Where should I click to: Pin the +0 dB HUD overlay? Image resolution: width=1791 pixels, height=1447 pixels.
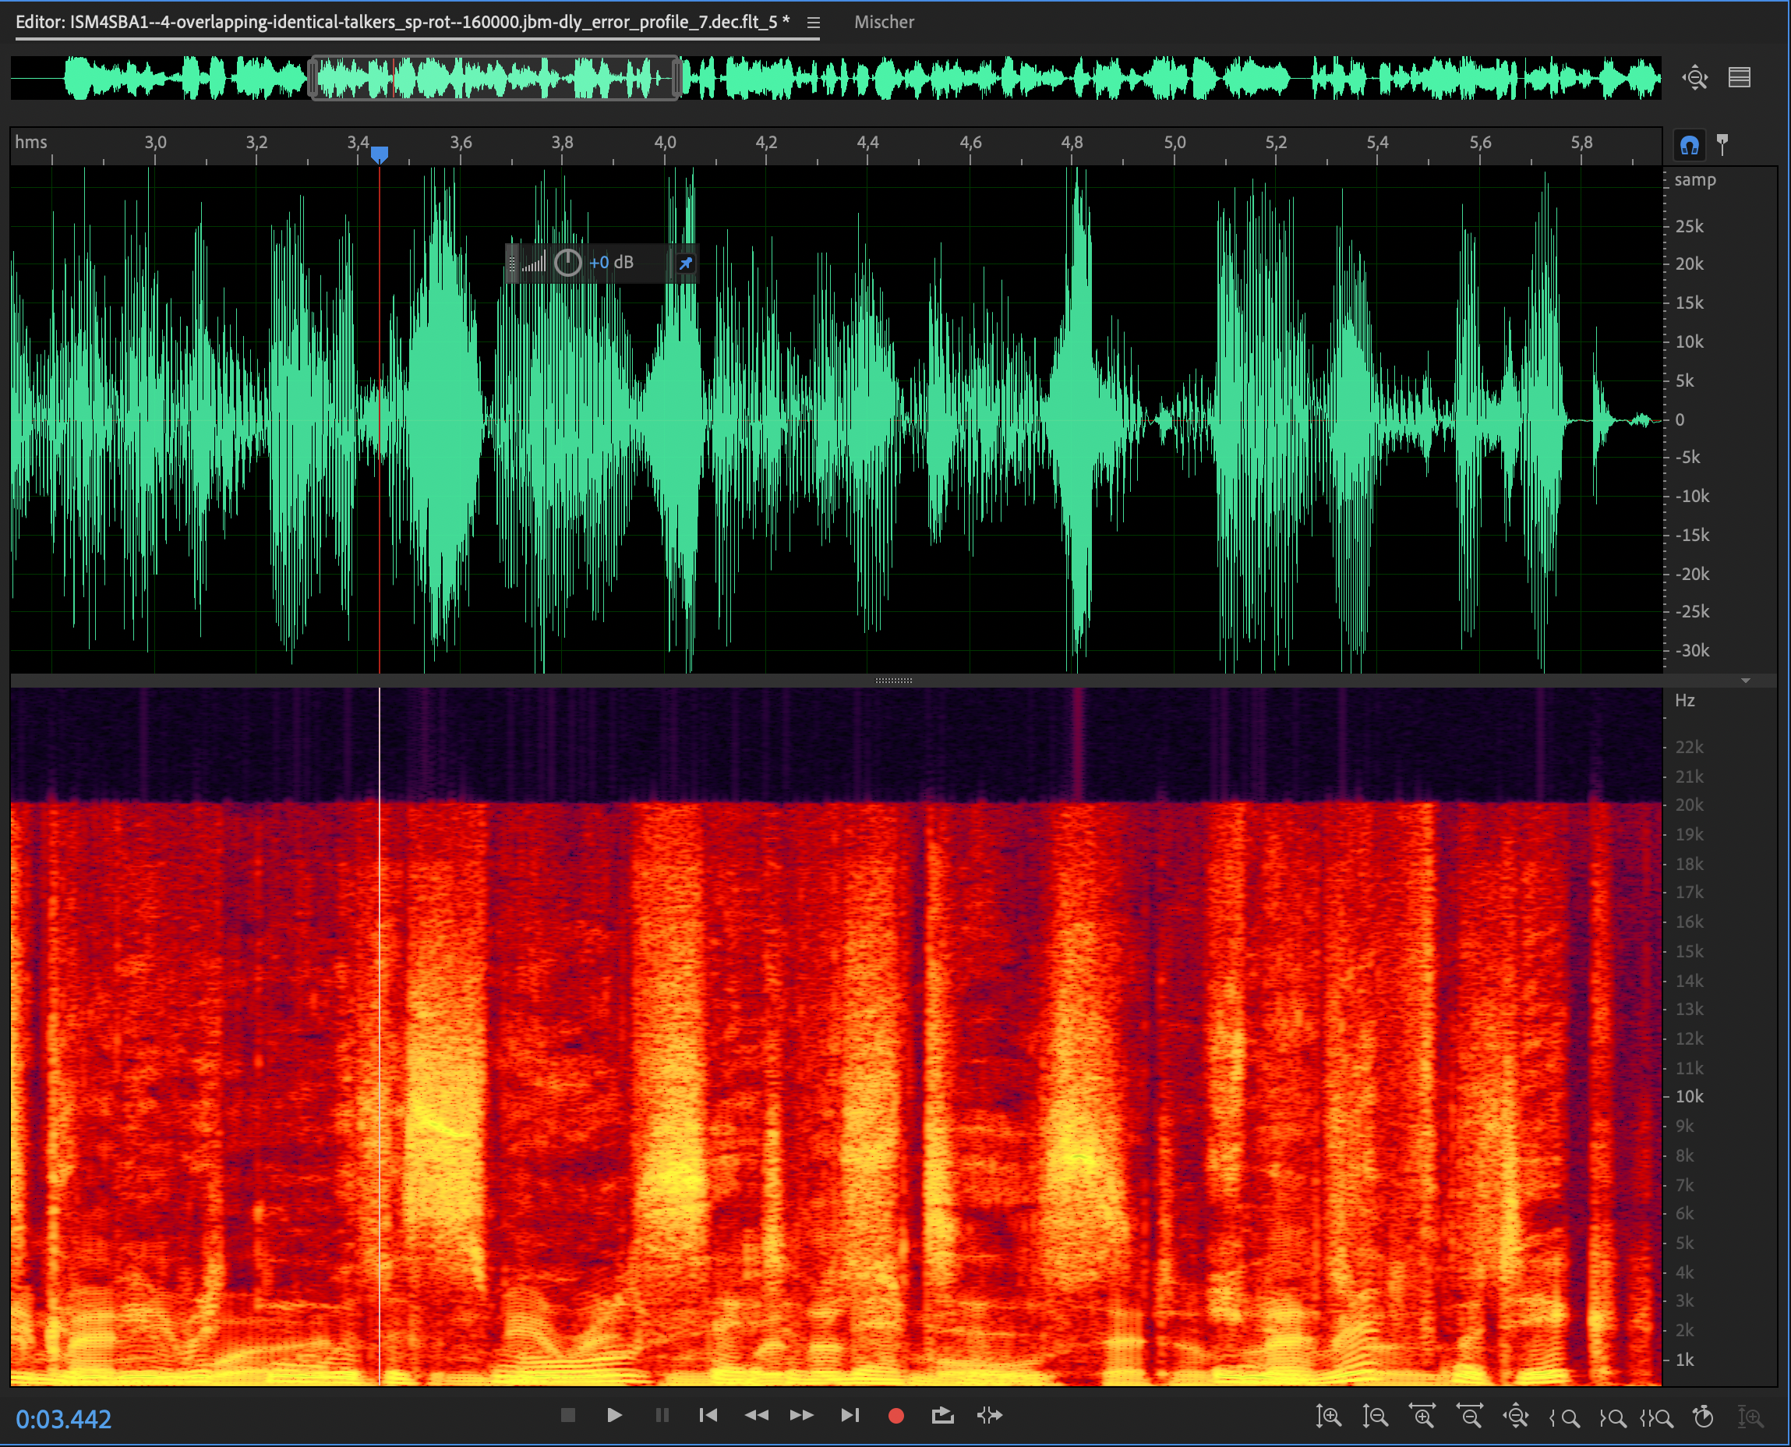point(685,264)
